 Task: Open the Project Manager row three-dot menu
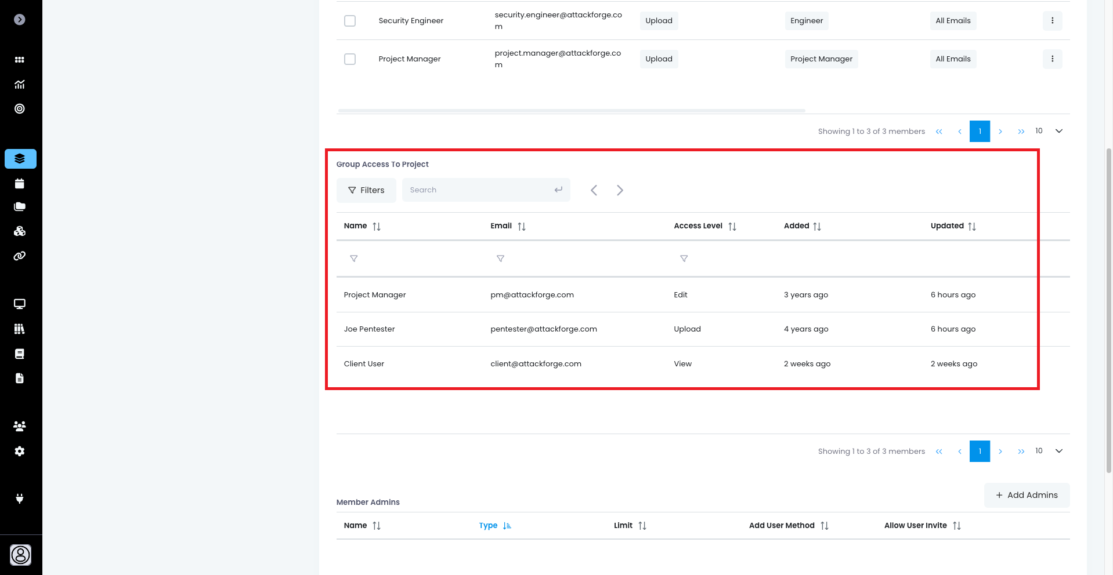pyautogui.click(x=1052, y=59)
